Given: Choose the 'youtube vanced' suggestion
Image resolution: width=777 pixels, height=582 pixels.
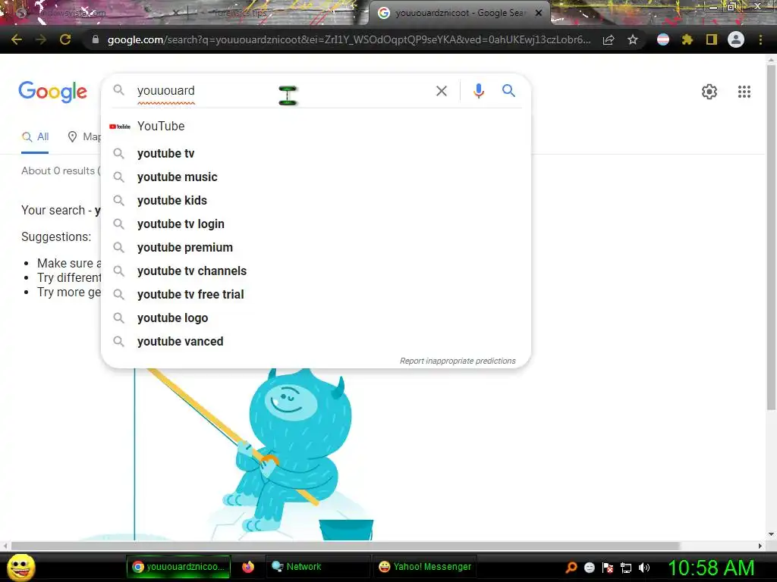Looking at the screenshot, I should pyautogui.click(x=316, y=342).
